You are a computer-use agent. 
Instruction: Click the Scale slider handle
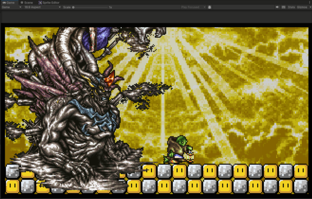click(74, 7)
